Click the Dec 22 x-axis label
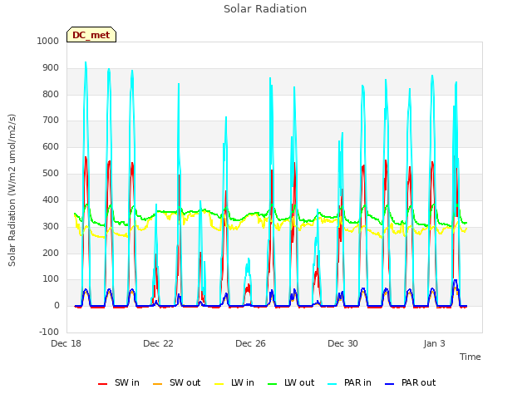 158,343
